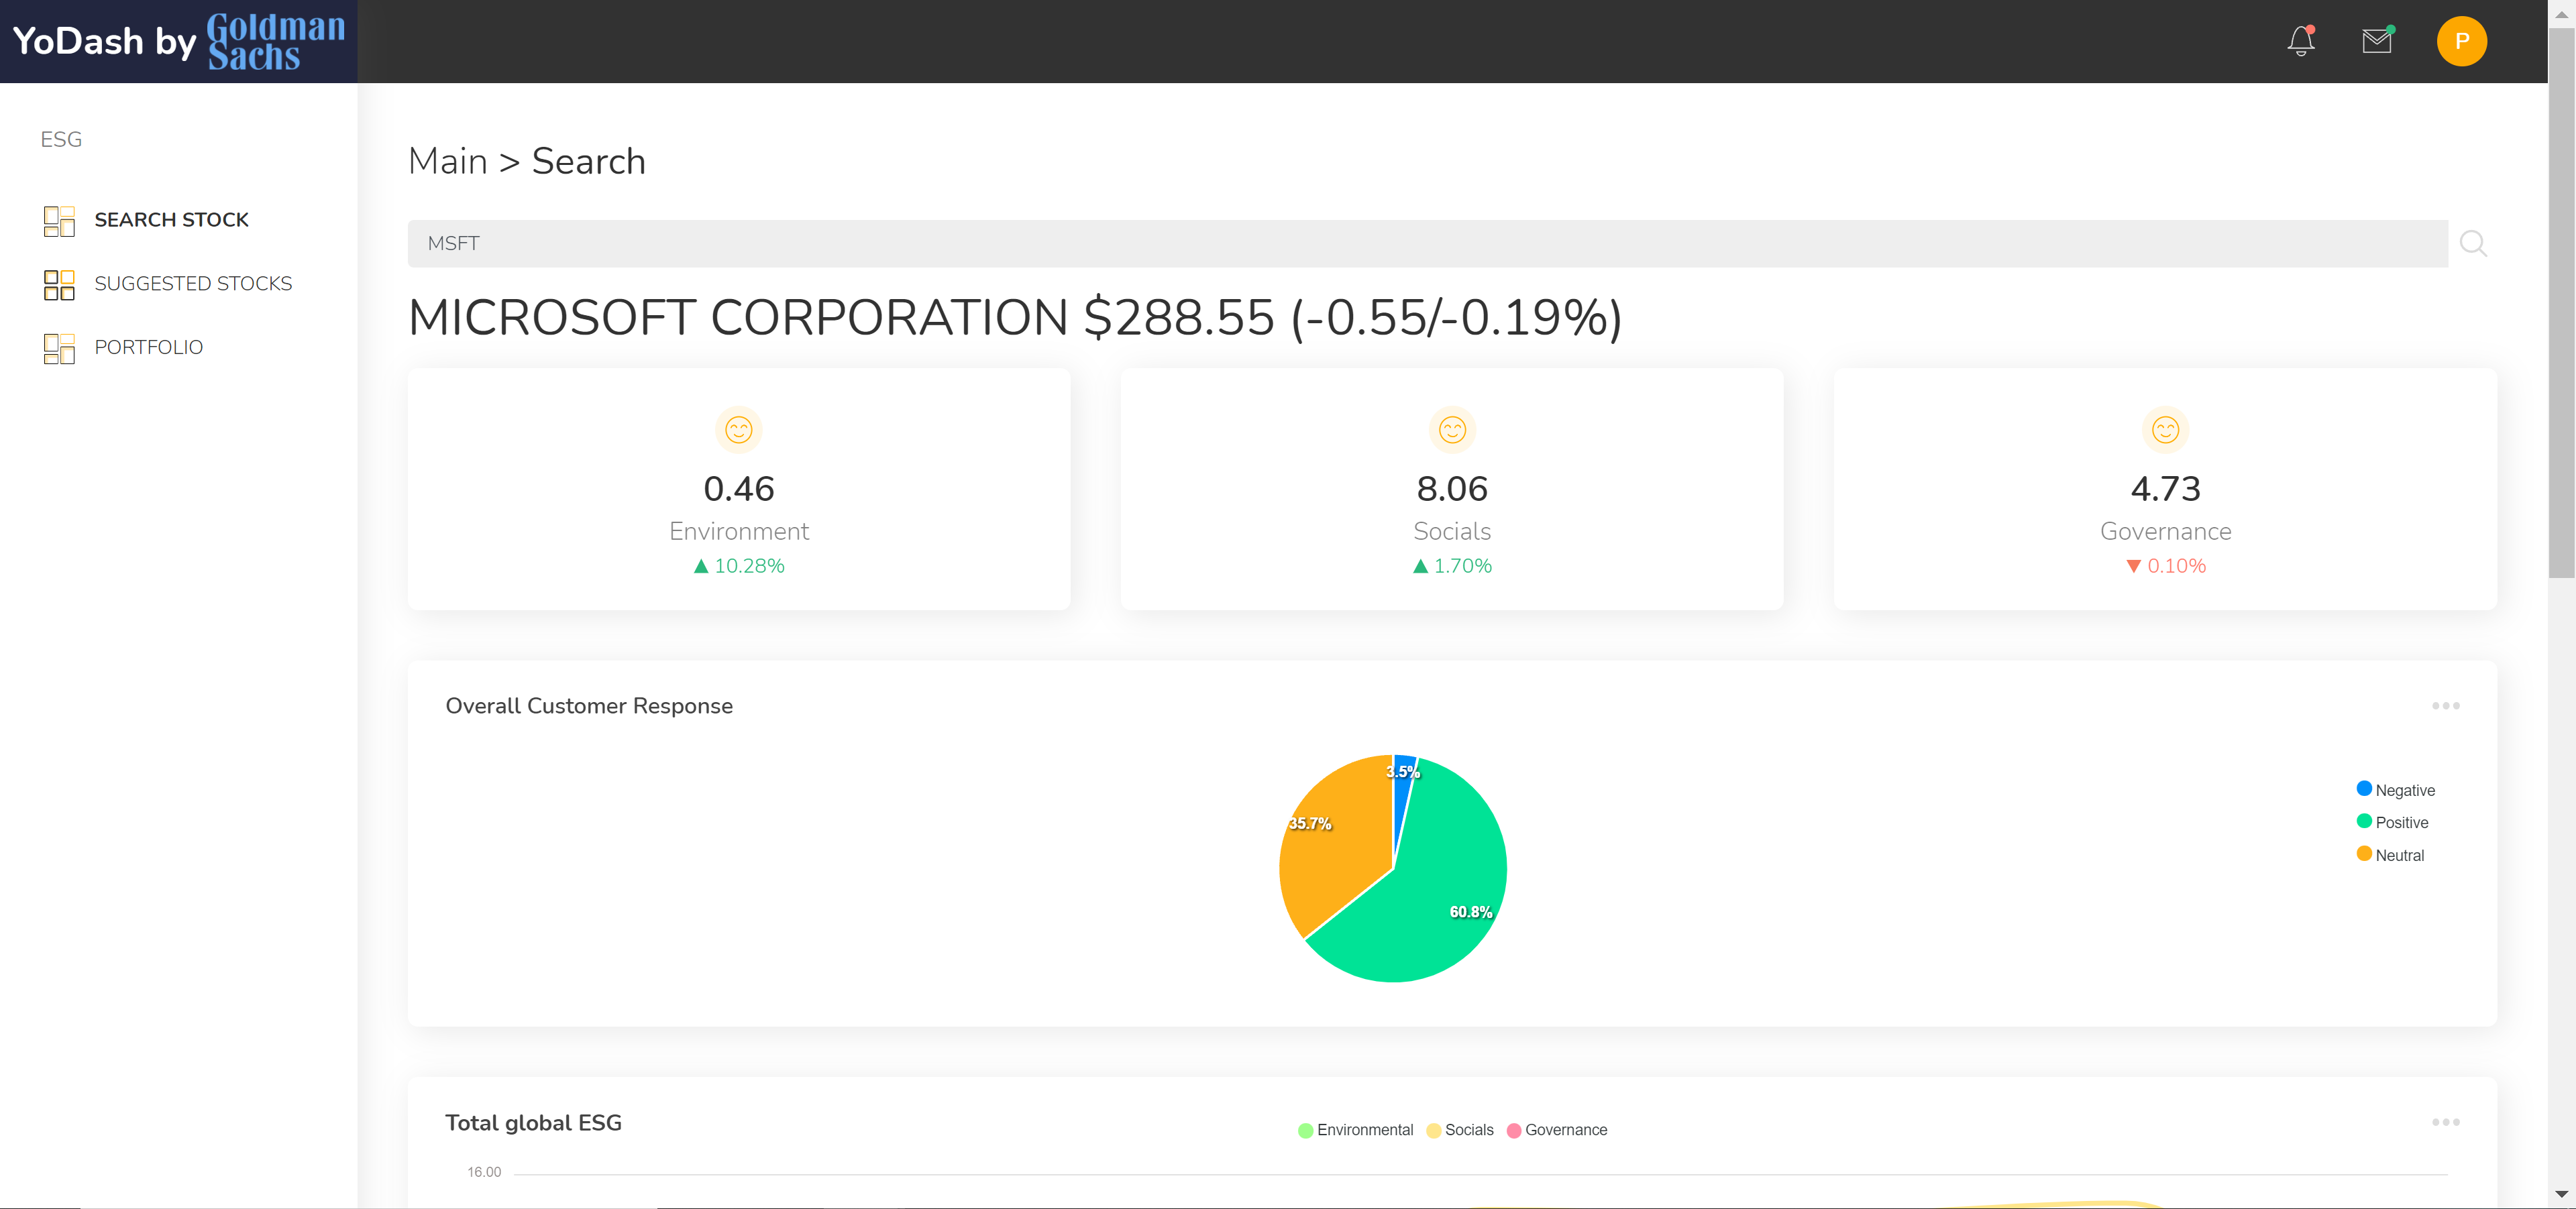Screen dimensions: 2576x1209
Task: Open the PORTFOLIO menu item
Action: click(148, 348)
